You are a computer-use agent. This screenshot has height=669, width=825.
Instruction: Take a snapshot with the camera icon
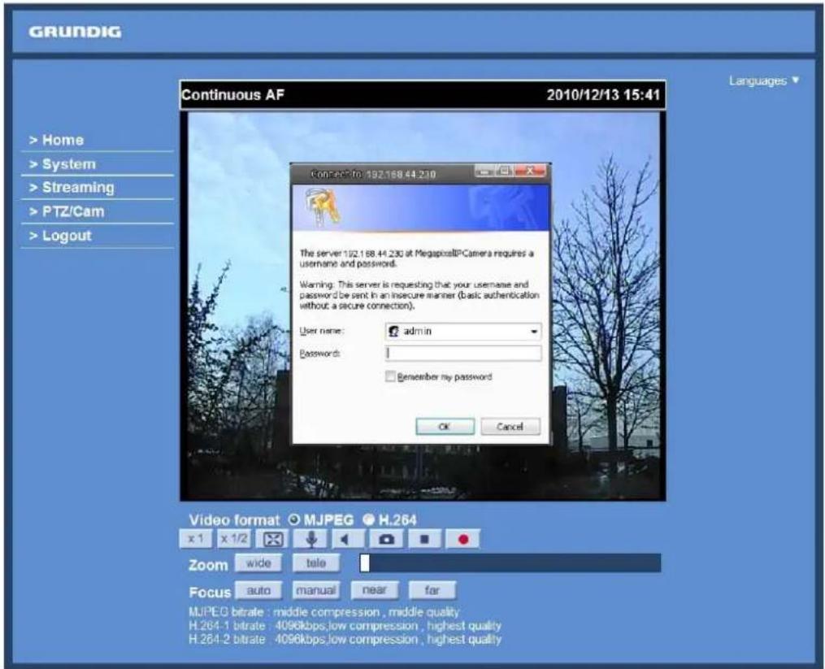tap(387, 539)
